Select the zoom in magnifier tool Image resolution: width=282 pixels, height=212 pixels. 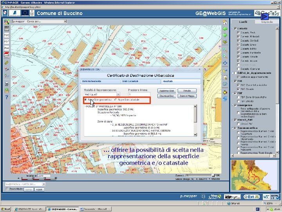tap(225, 50)
